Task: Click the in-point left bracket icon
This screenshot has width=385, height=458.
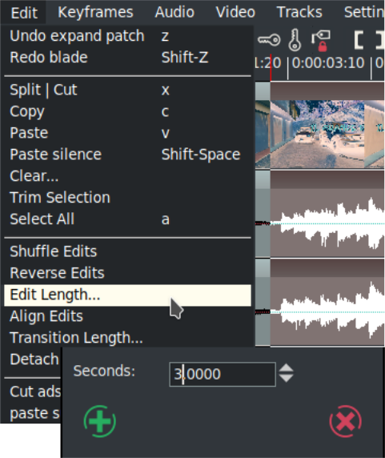Action: (x=359, y=40)
